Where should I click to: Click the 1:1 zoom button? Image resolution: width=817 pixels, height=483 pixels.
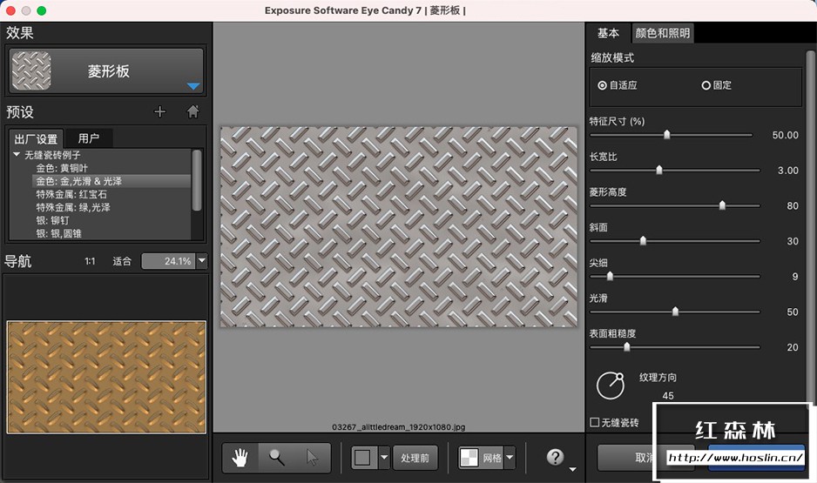[90, 261]
